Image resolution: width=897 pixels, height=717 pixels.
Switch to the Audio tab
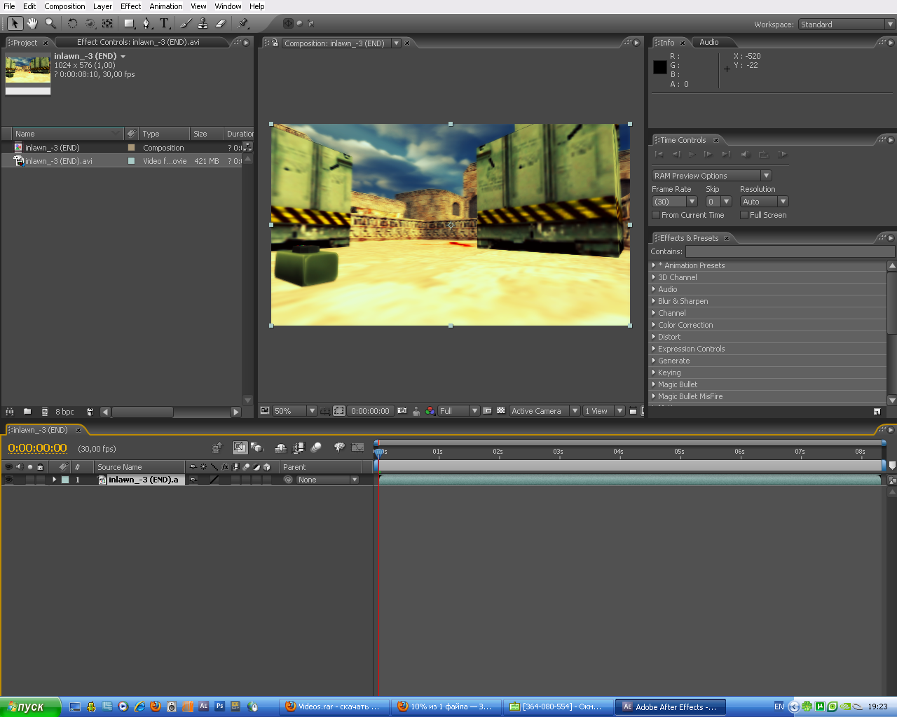(708, 42)
